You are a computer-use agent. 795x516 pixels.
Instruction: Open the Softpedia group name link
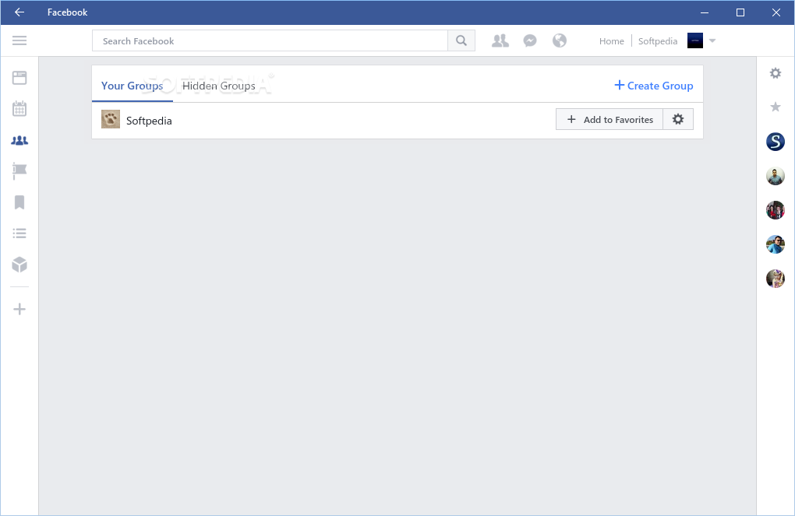click(x=149, y=121)
